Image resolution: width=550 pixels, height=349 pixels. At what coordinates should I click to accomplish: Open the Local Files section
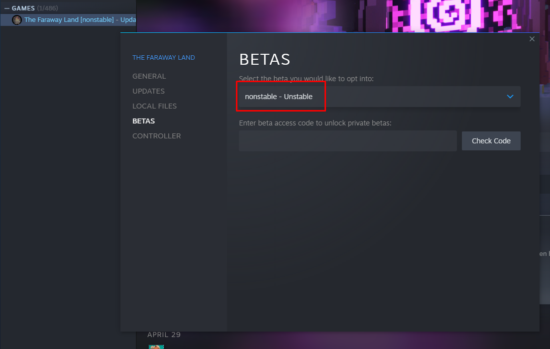tap(154, 106)
